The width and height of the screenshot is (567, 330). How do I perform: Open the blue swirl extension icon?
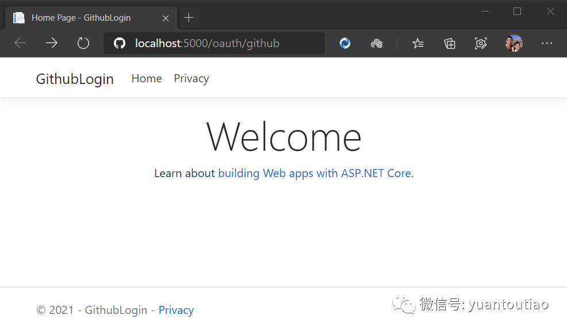pyautogui.click(x=345, y=43)
